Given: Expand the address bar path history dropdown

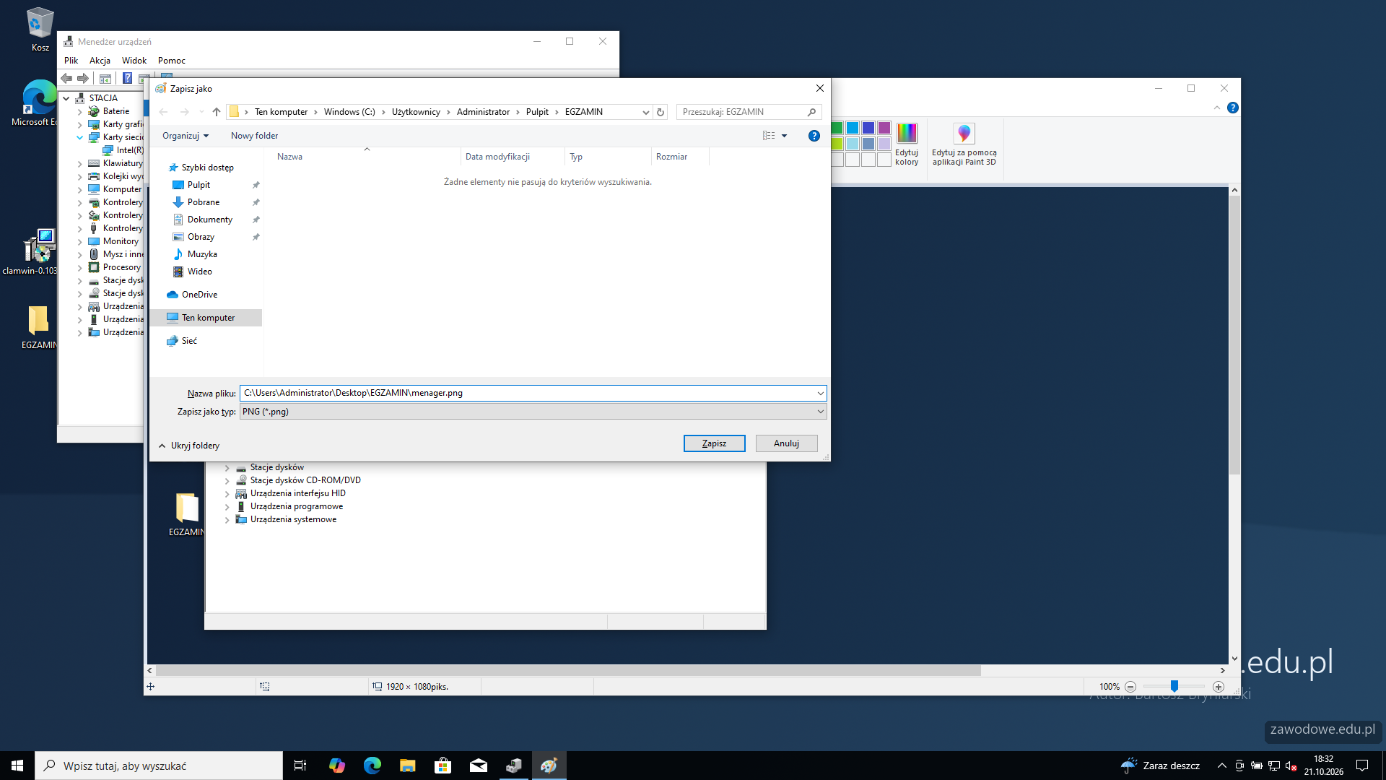Looking at the screenshot, I should click(645, 112).
